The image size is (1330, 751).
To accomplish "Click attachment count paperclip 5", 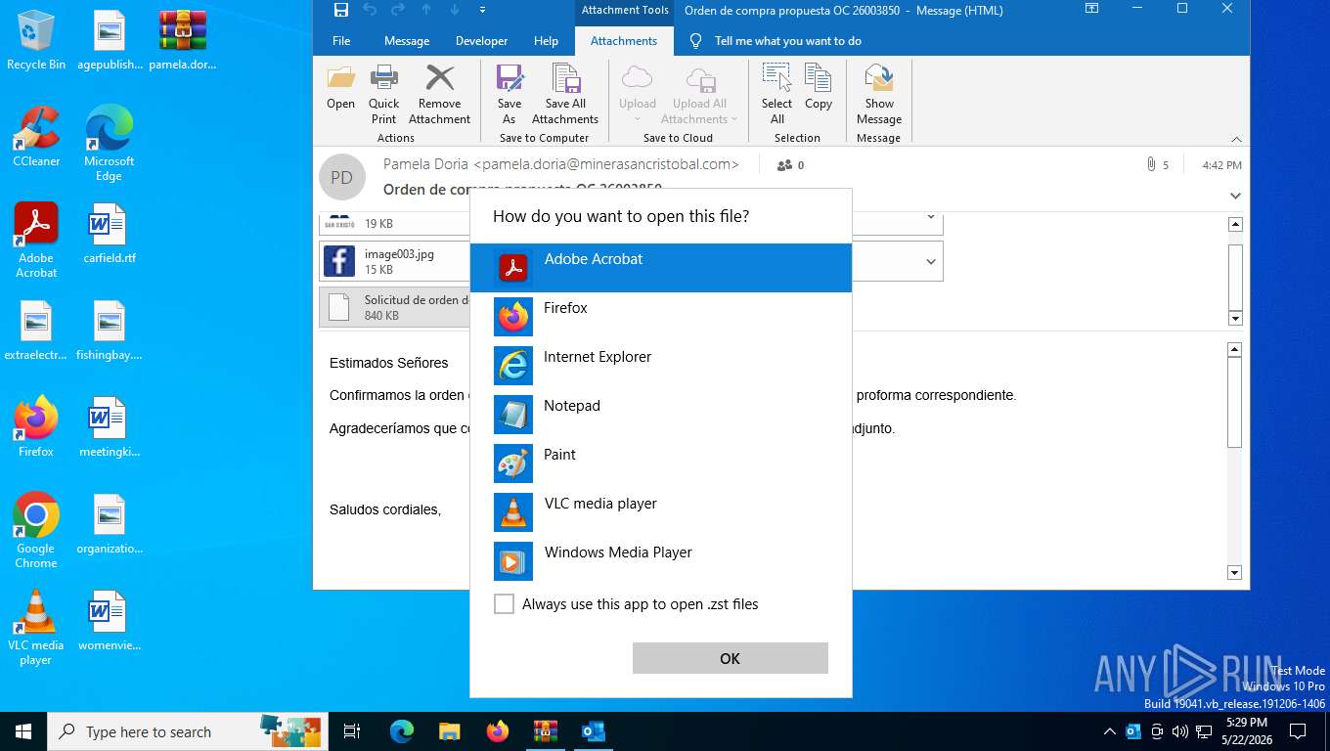I will [1158, 165].
